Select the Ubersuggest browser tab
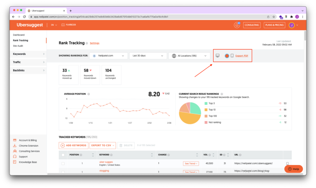Image resolution: width=316 pixels, height=188 pixels. 46,11
